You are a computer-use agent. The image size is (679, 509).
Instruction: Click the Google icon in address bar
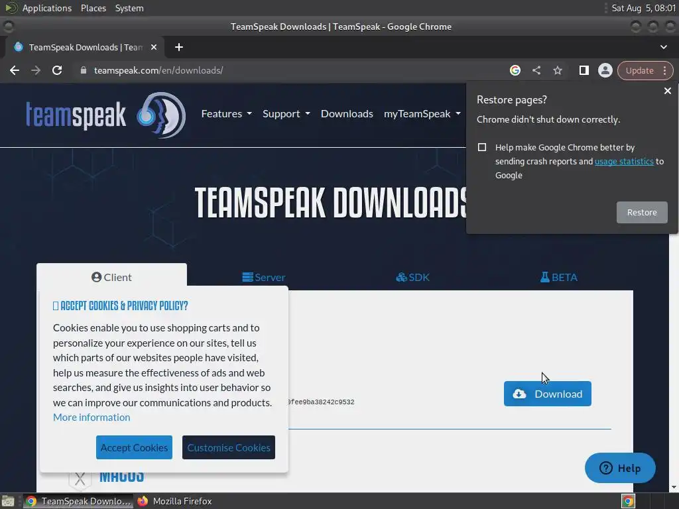pos(515,70)
